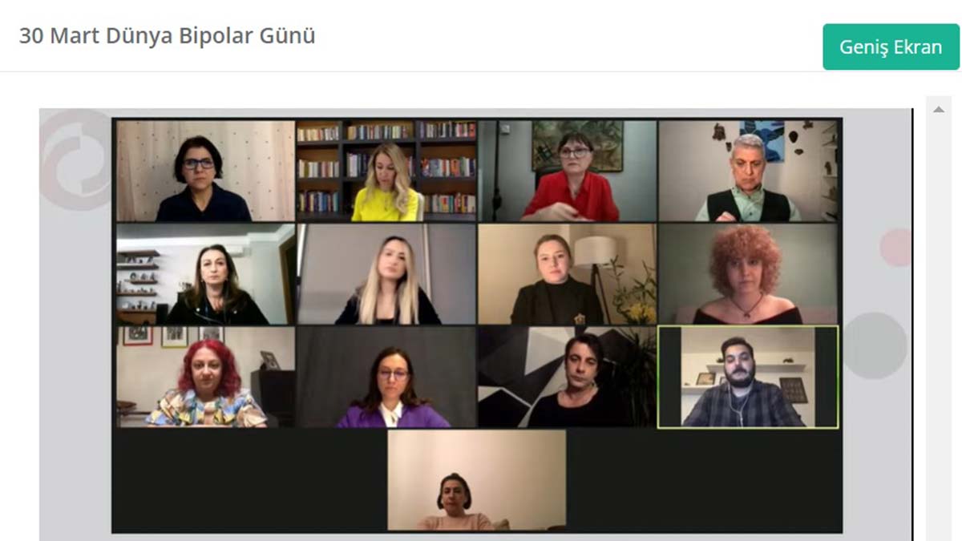Click the gray circle decoration on right edge

click(875, 345)
